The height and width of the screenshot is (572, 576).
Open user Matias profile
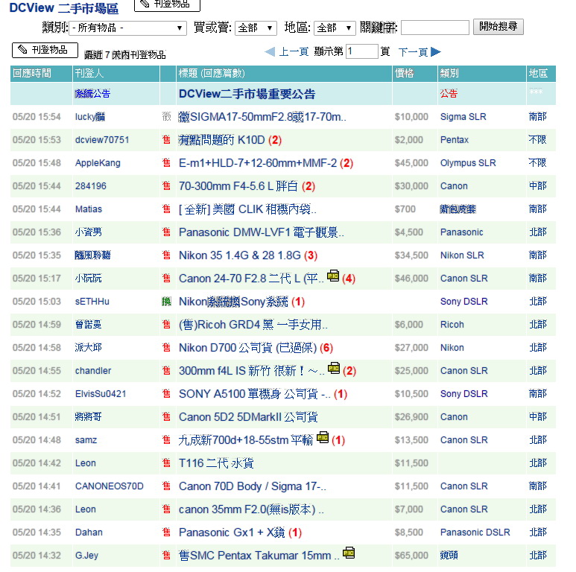89,209
